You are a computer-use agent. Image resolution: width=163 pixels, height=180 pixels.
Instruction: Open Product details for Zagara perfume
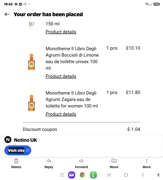tap(61, 114)
